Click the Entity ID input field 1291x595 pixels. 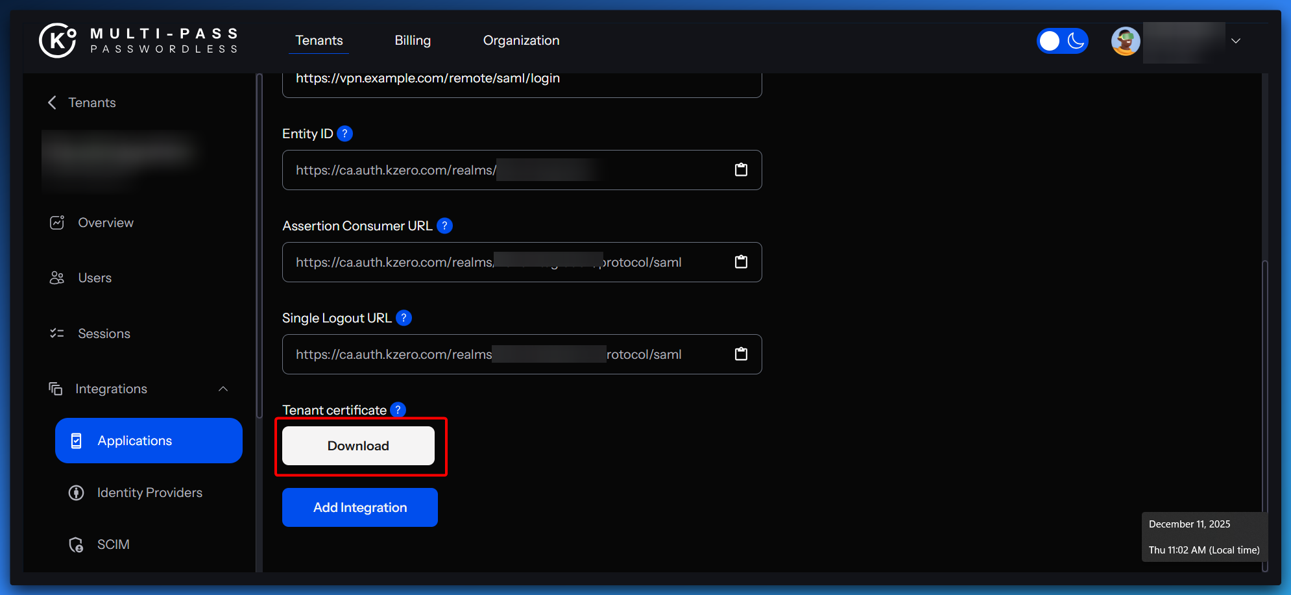click(506, 170)
